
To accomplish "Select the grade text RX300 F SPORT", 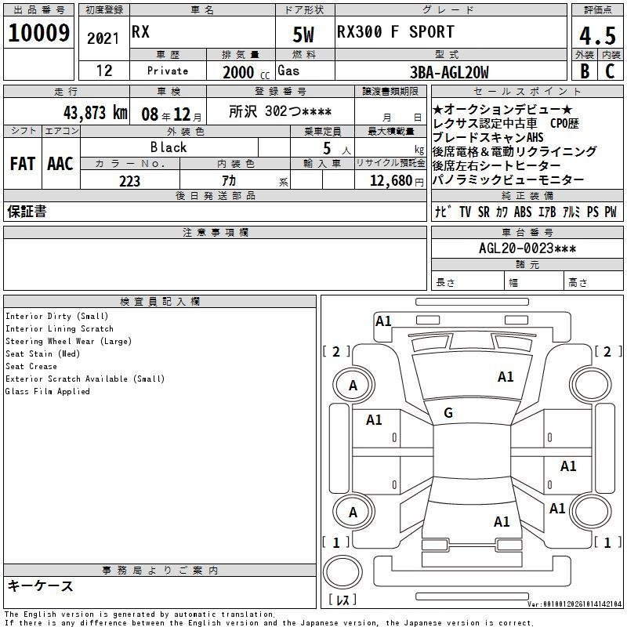I will (x=396, y=31).
